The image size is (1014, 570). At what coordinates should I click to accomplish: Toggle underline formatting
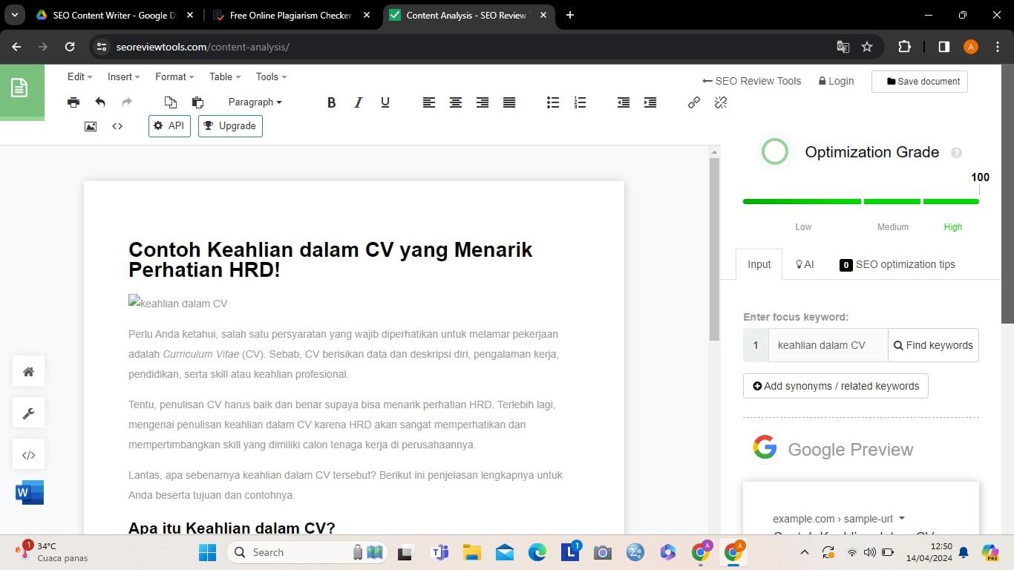click(x=385, y=102)
